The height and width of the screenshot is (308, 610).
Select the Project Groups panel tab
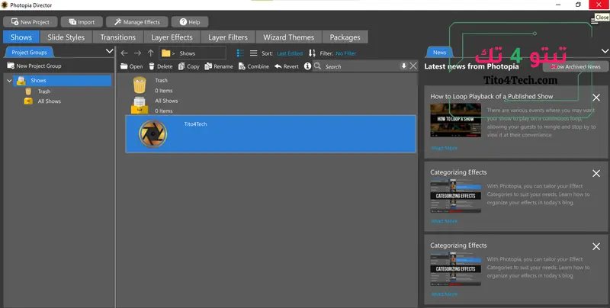pos(29,52)
